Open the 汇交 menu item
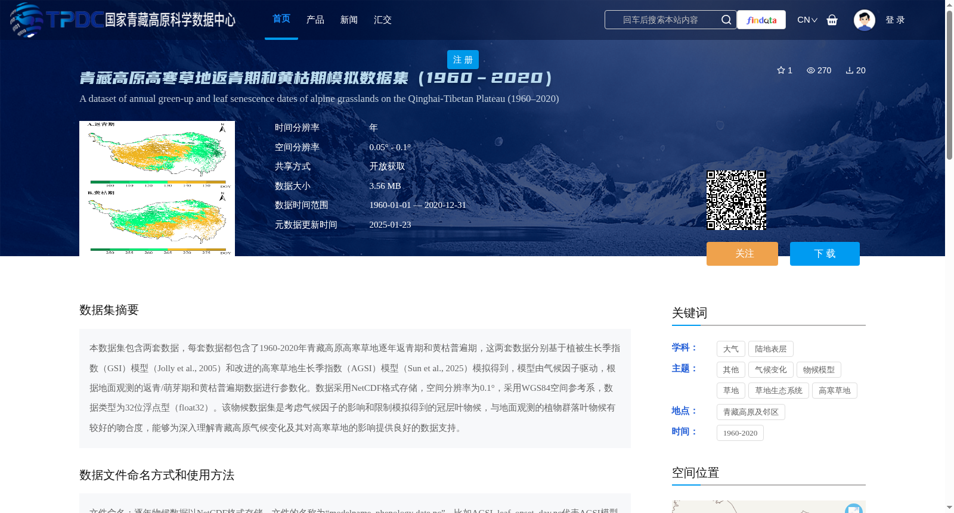Screen dimensions: 954x513 click(383, 20)
